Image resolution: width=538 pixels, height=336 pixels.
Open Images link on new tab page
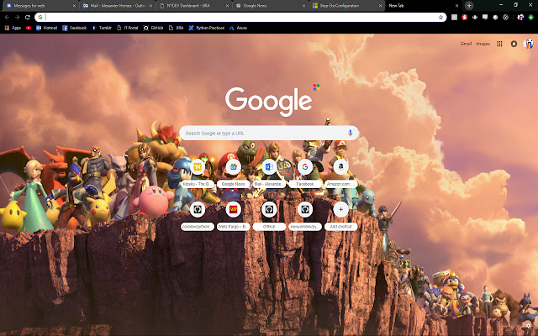(x=483, y=44)
